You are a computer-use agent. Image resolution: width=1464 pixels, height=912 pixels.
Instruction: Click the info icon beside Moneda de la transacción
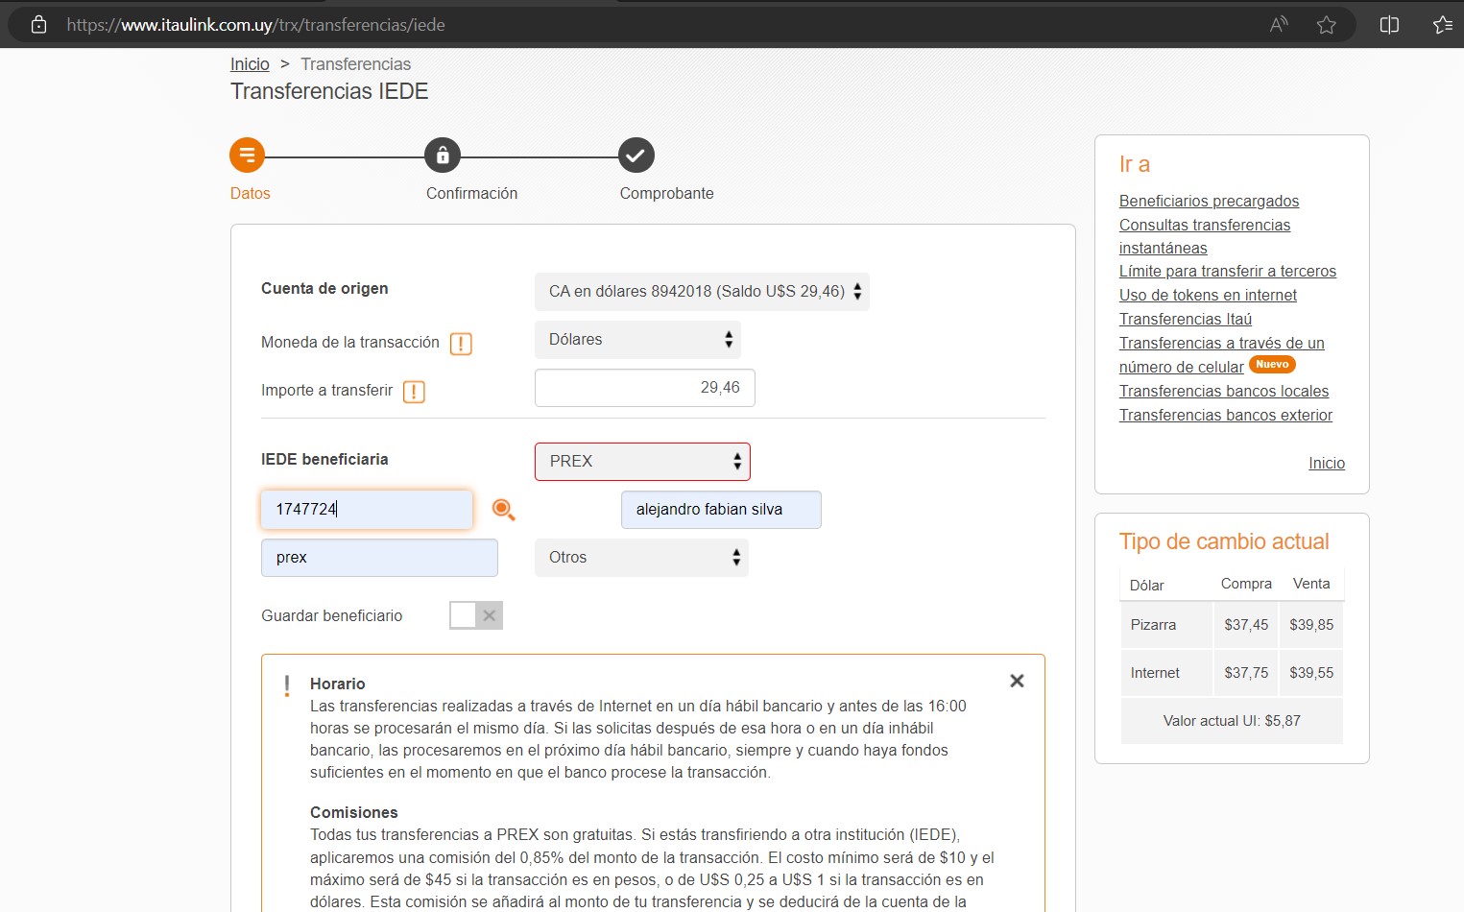click(461, 344)
